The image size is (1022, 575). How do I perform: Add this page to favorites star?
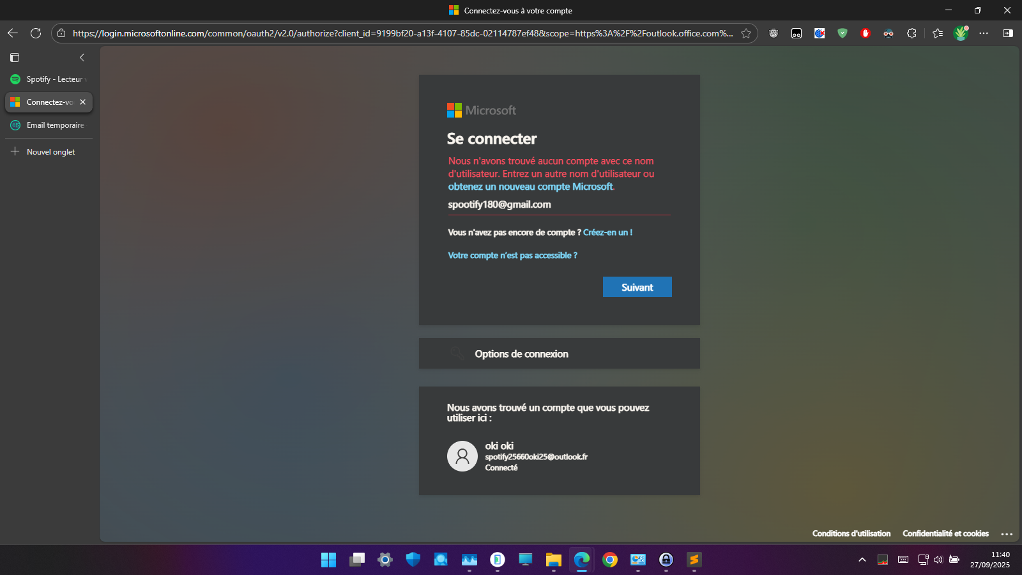pos(746,33)
